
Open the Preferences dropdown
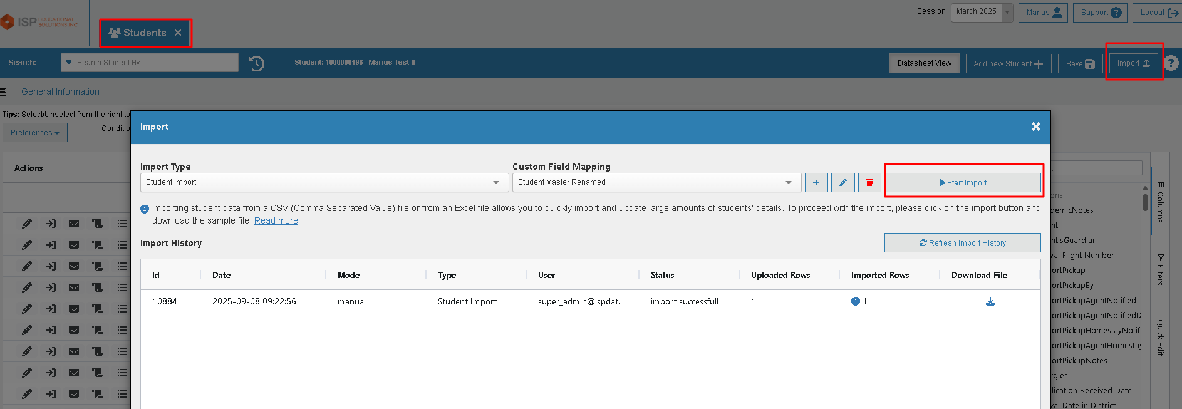tap(34, 133)
